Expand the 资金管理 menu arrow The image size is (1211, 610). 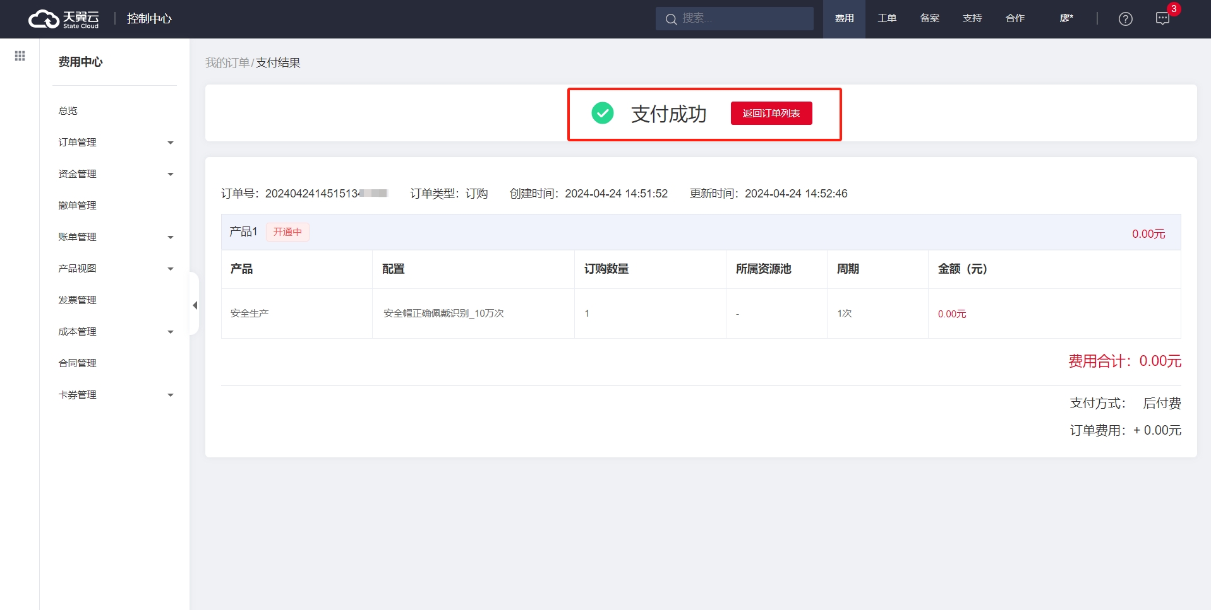tap(170, 174)
